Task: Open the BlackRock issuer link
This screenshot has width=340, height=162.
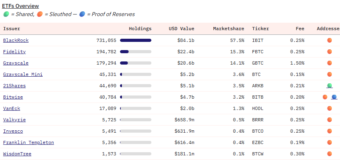Action: click(x=16, y=40)
